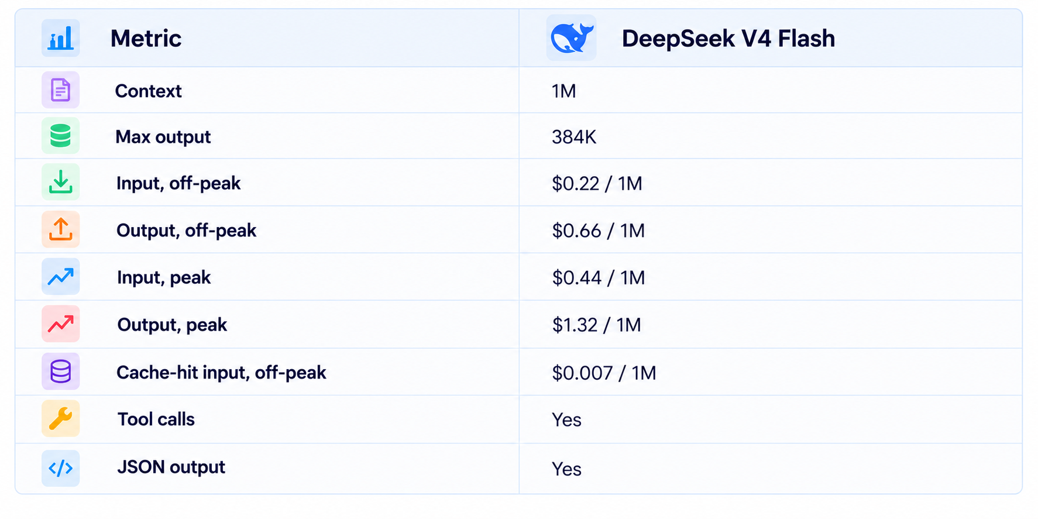The width and height of the screenshot is (1038, 519).
Task: Select the 384K max output value
Action: [x=574, y=137]
